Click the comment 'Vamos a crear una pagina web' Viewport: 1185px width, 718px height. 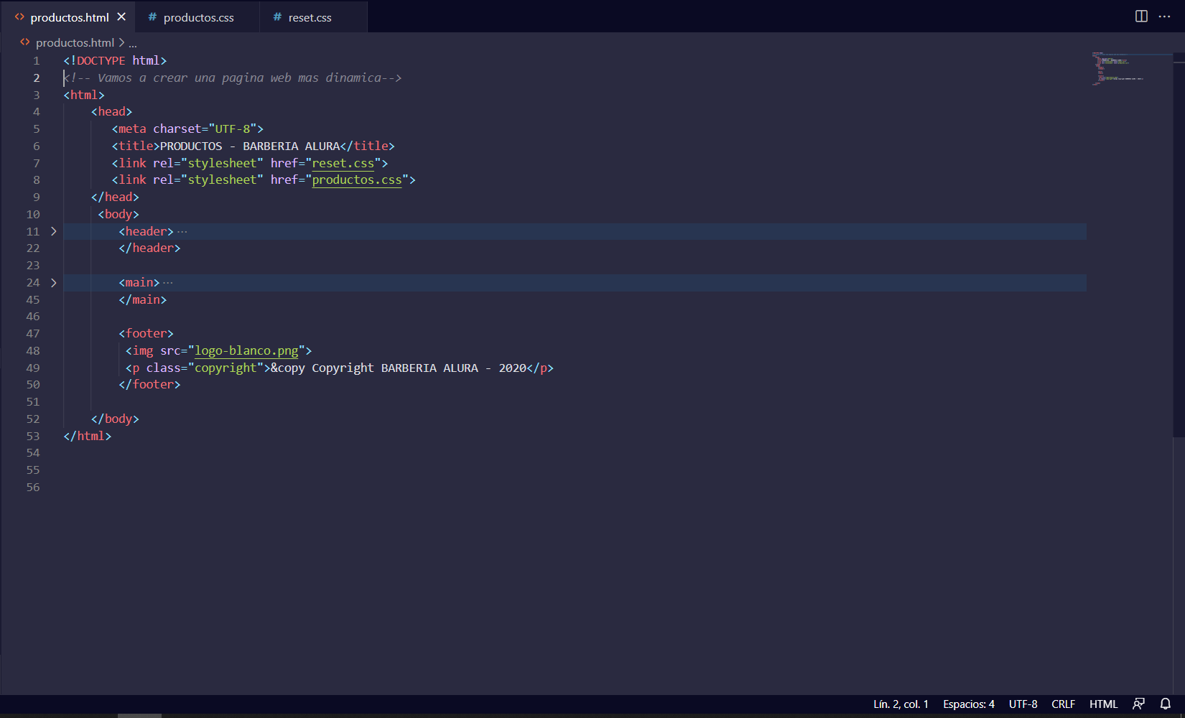tap(232, 78)
